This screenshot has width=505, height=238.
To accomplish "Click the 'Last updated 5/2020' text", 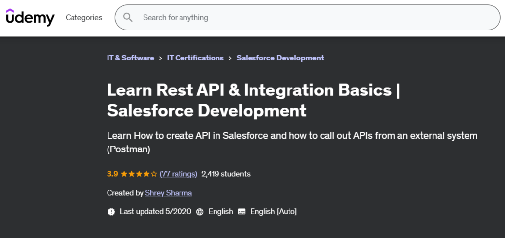I will click(x=155, y=211).
